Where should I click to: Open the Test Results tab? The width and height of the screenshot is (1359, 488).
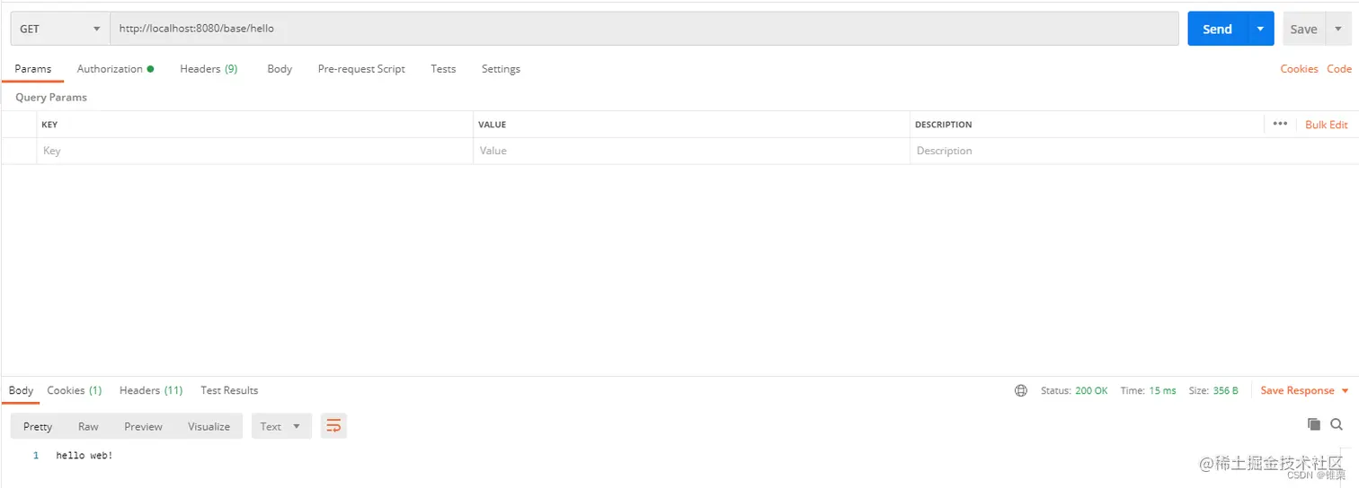[x=229, y=390]
